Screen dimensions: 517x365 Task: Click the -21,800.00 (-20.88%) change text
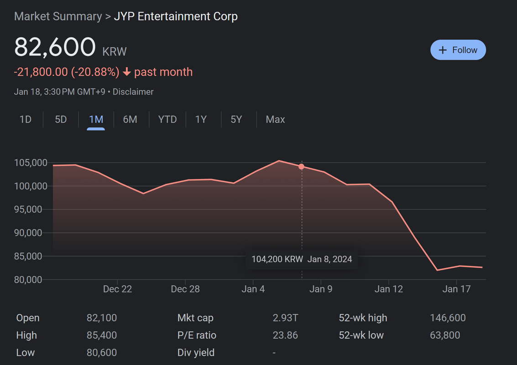point(67,72)
